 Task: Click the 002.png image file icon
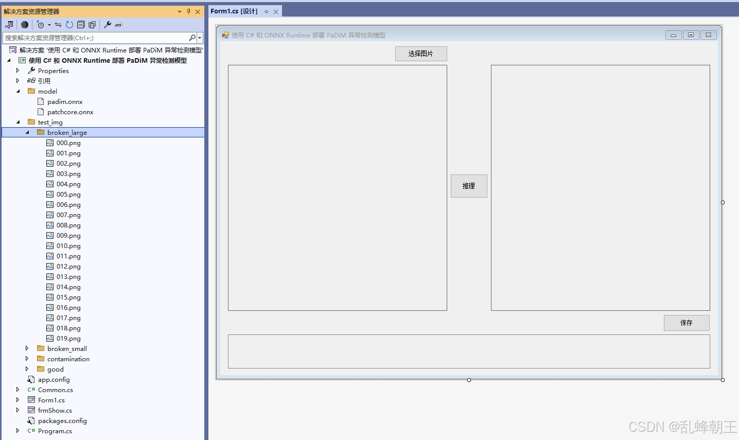coord(50,163)
